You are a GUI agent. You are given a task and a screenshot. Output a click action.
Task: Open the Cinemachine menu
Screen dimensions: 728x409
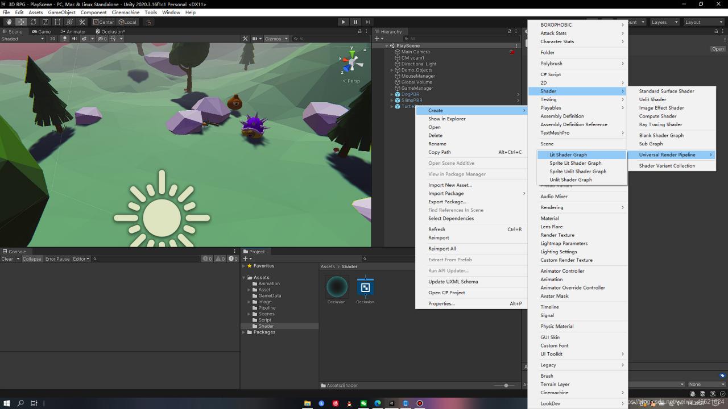coord(126,12)
